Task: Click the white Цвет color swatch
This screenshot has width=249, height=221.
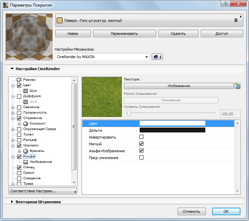Action: click(172, 123)
